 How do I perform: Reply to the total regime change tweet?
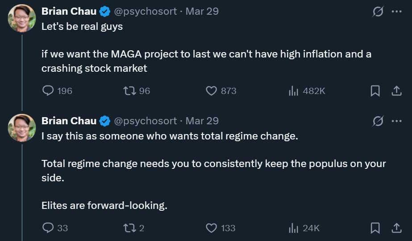[48, 228]
